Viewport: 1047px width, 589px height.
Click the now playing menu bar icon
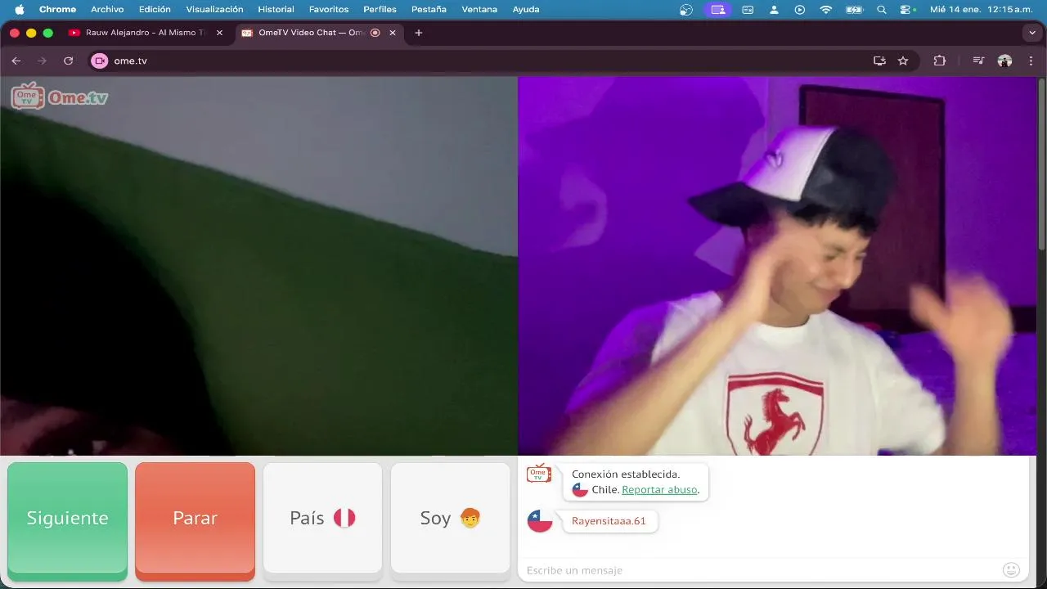click(x=800, y=10)
